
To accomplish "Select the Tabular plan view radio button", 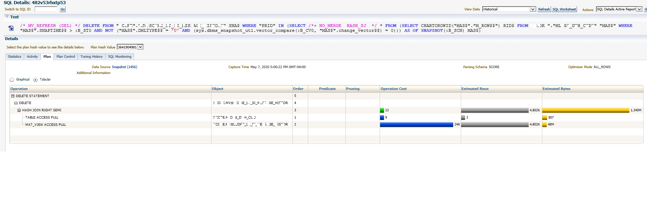I will tap(35, 80).
